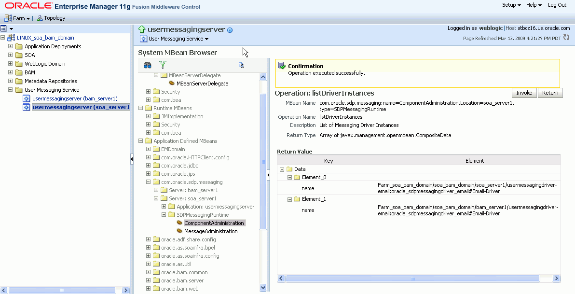Viewport: 575px width, 294px height.
Task: Collapse the Runtime MBeans node
Action: click(x=140, y=108)
